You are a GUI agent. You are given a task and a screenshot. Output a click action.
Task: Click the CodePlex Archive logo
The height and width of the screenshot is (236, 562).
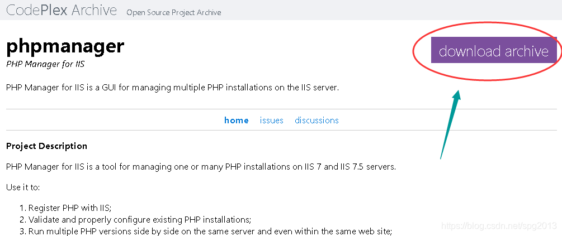pyautogui.click(x=62, y=10)
